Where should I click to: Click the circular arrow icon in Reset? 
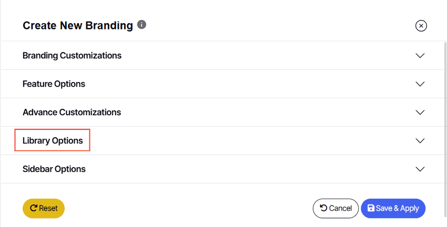point(34,208)
